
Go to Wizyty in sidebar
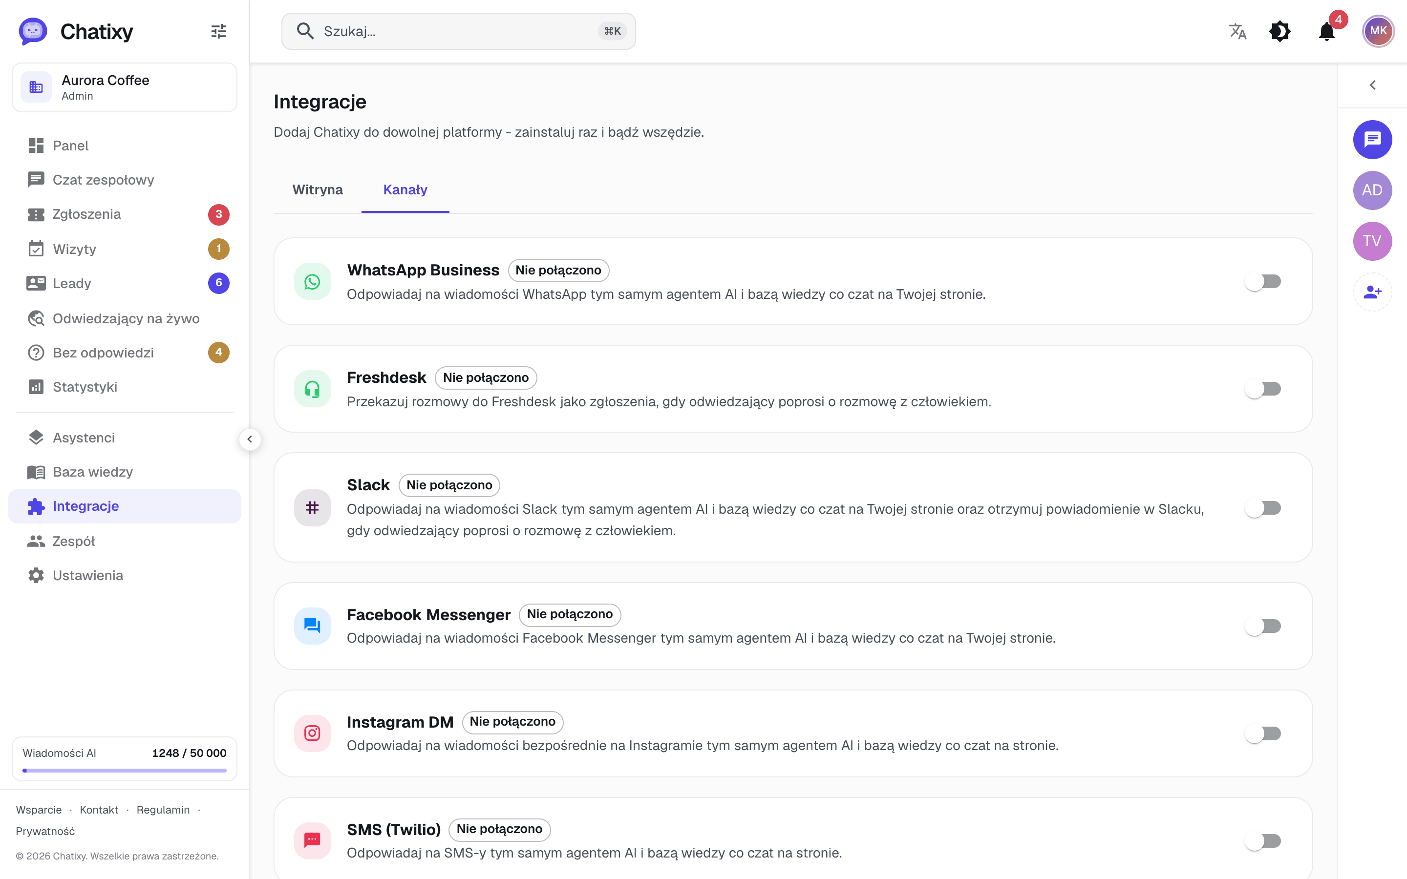(125, 249)
